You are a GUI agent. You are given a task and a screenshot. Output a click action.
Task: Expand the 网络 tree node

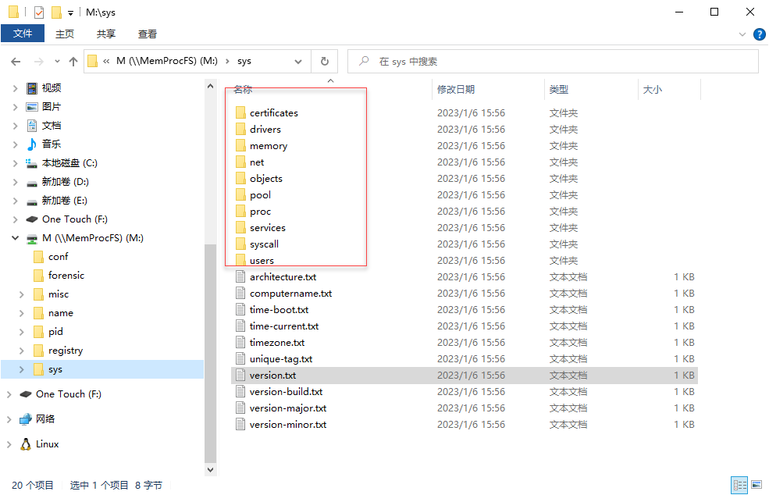click(x=9, y=419)
